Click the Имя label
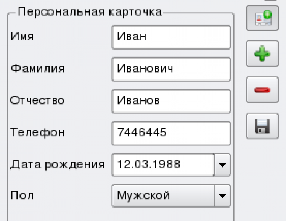 [x=22, y=37]
